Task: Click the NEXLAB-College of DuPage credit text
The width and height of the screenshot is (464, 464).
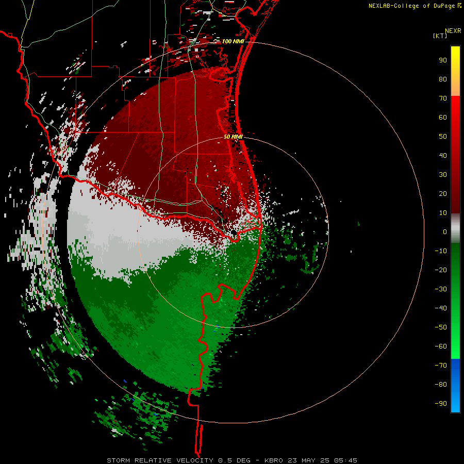Action: [x=415, y=6]
